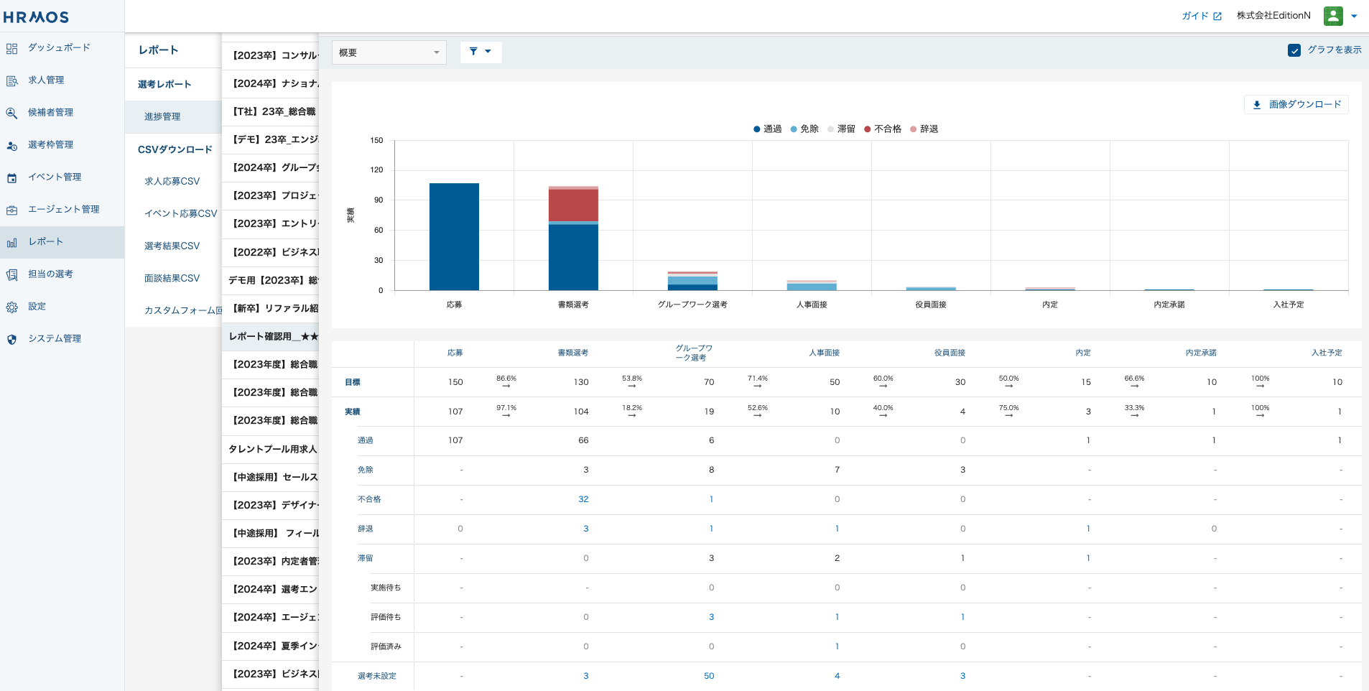Click the システム管理 shield icon

11,339
